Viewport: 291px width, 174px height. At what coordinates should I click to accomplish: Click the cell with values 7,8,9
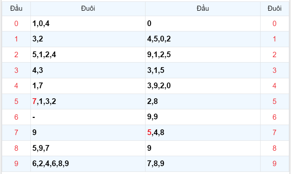pos(156,164)
